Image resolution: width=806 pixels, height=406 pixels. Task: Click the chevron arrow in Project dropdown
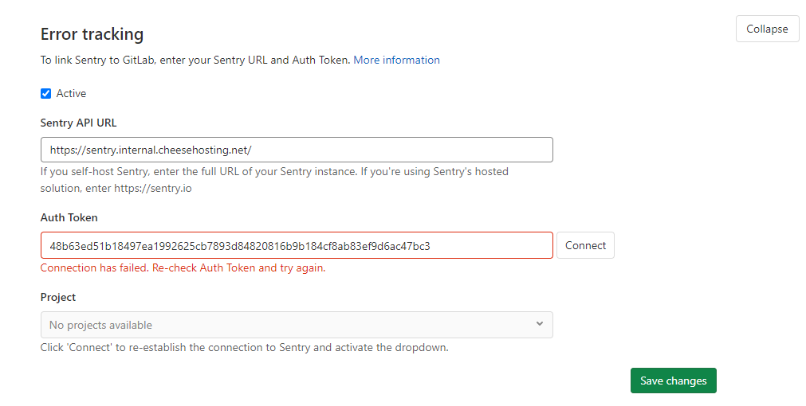(540, 324)
